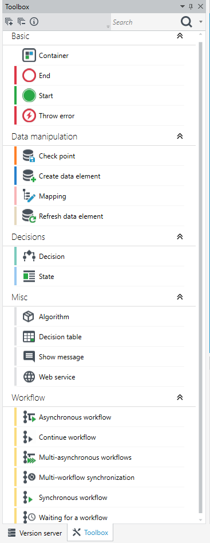Click the Multi-workflow synchronization label
Screen dimensions: 210x543
coord(87,478)
